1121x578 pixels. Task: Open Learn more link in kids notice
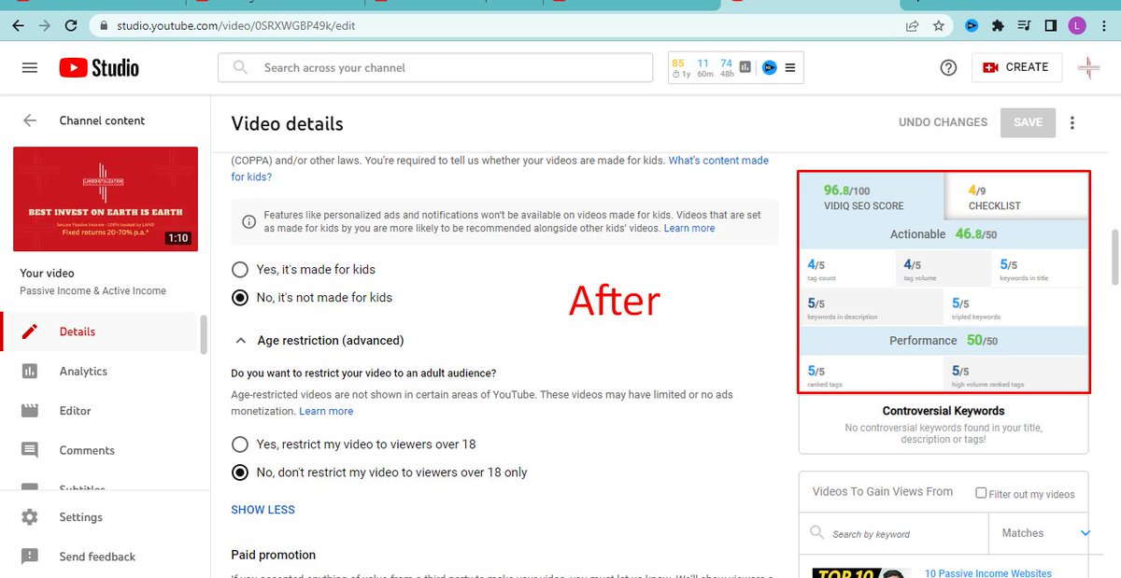(689, 228)
